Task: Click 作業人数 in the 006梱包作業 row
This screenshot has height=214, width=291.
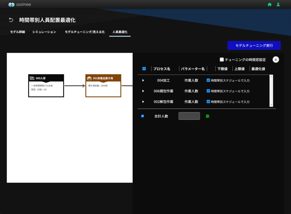Action: (x=191, y=91)
